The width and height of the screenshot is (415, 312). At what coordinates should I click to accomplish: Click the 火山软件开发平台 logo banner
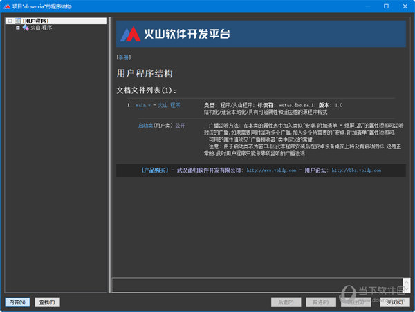(x=261, y=34)
